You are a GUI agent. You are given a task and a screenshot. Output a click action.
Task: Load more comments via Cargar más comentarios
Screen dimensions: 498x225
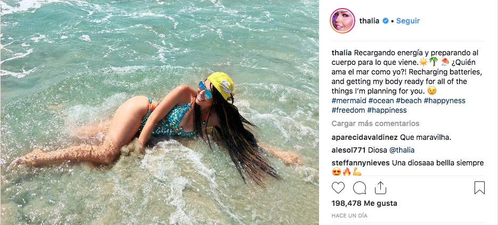point(375,123)
